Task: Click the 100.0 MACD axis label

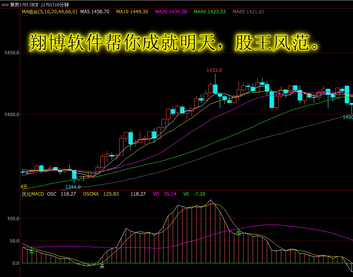Action: (13, 219)
